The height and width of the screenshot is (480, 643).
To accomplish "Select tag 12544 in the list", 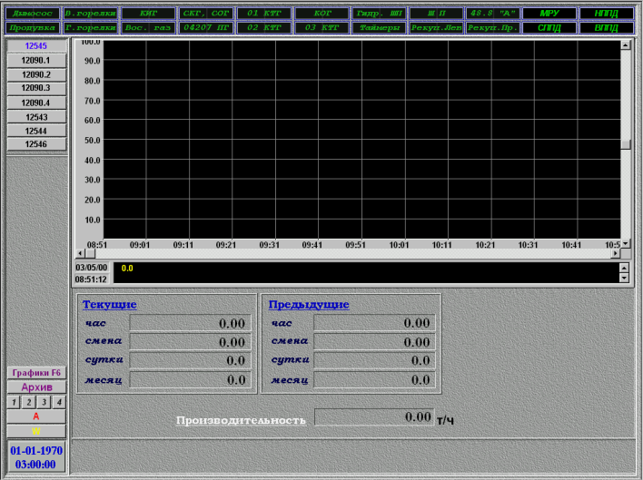I will [x=36, y=131].
